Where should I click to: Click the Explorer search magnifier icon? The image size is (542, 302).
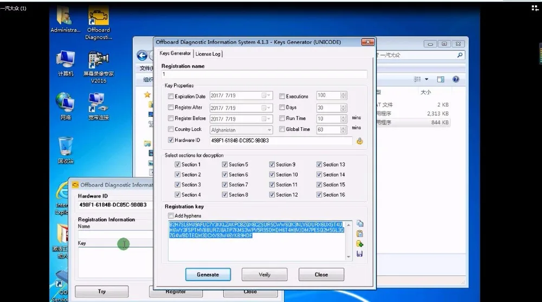tap(460, 55)
